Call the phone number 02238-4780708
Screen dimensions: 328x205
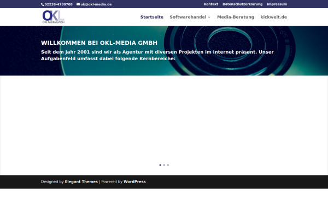pos(58,4)
